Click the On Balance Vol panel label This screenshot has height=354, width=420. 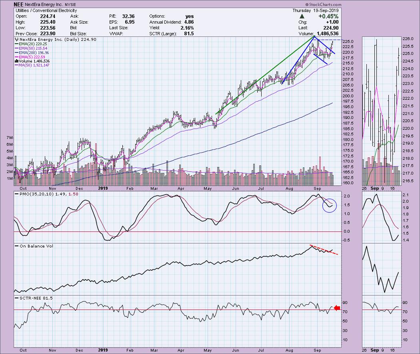(36, 246)
